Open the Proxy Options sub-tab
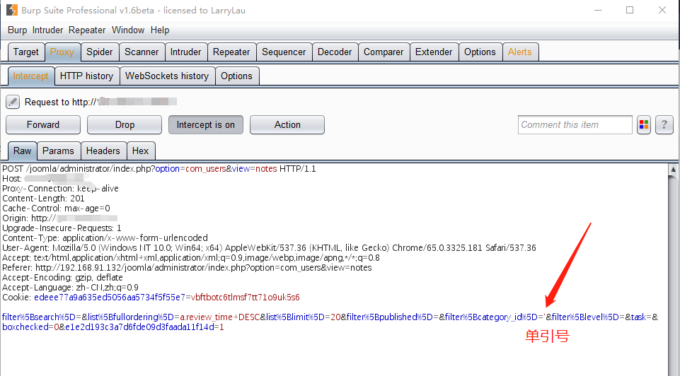The image size is (680, 376). [237, 76]
